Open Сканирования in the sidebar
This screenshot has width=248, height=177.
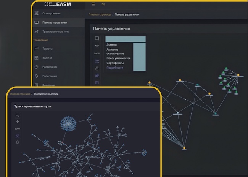tap(58, 13)
